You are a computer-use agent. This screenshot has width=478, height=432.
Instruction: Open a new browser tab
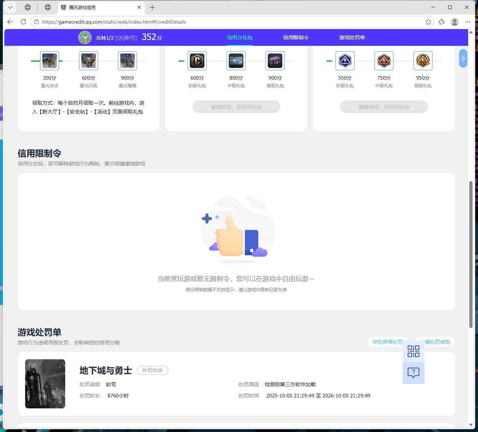point(152,7)
